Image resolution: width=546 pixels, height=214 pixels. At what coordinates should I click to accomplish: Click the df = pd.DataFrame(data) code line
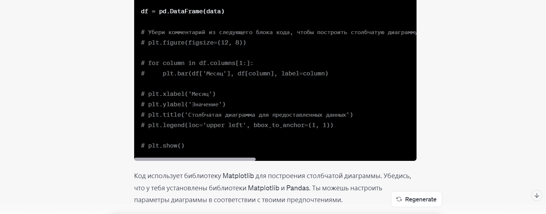(182, 11)
